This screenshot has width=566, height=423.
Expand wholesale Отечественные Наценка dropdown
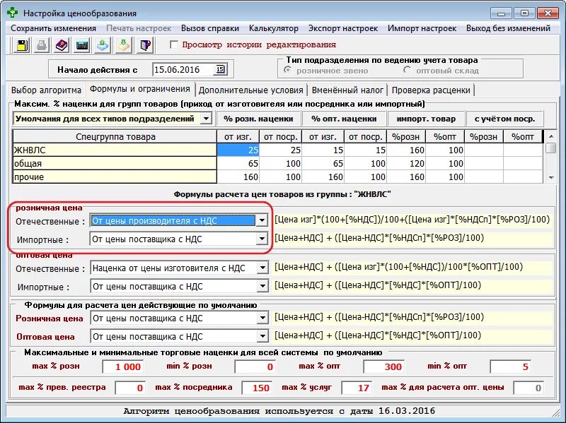(x=262, y=268)
